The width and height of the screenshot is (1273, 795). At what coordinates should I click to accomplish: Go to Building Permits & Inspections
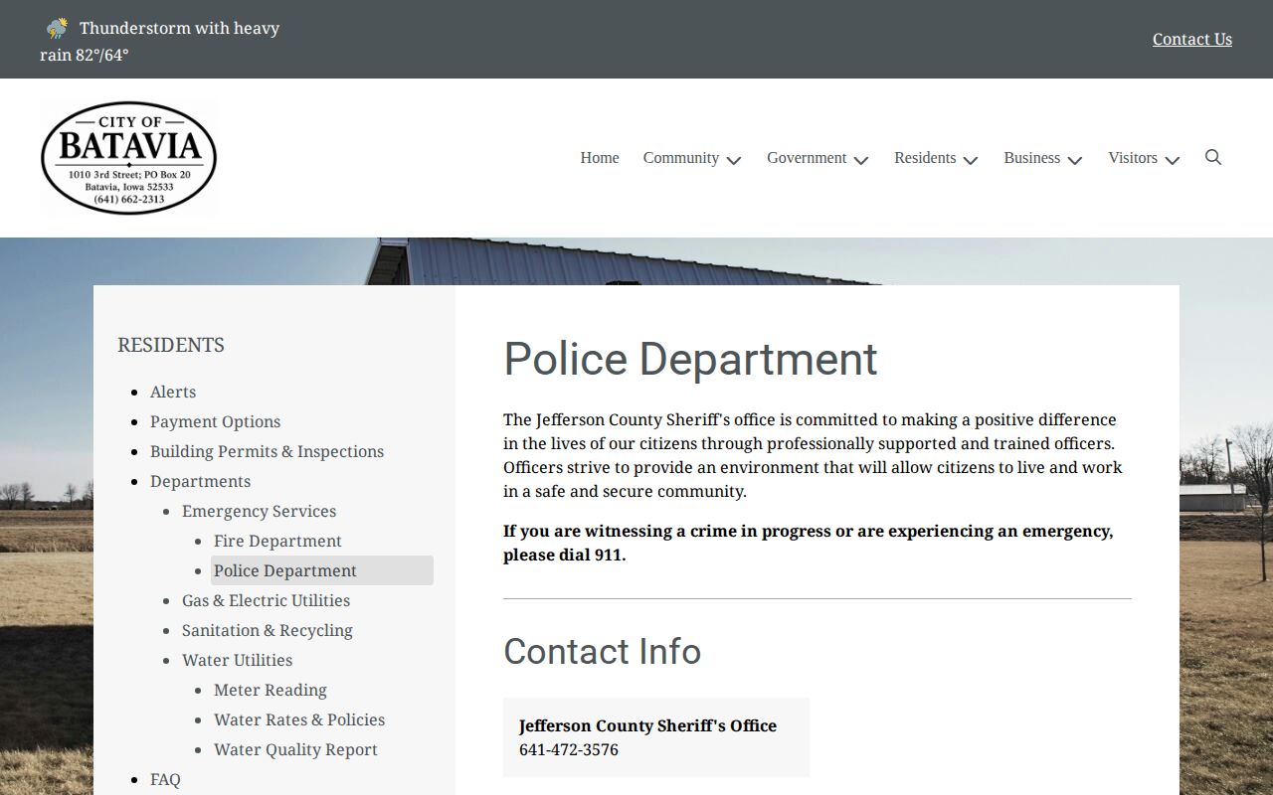[267, 451]
